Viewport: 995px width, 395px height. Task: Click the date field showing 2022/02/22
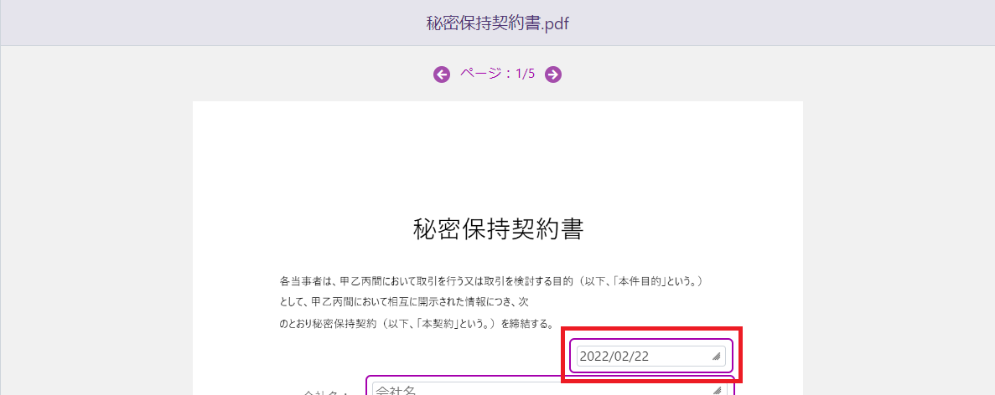pos(650,356)
